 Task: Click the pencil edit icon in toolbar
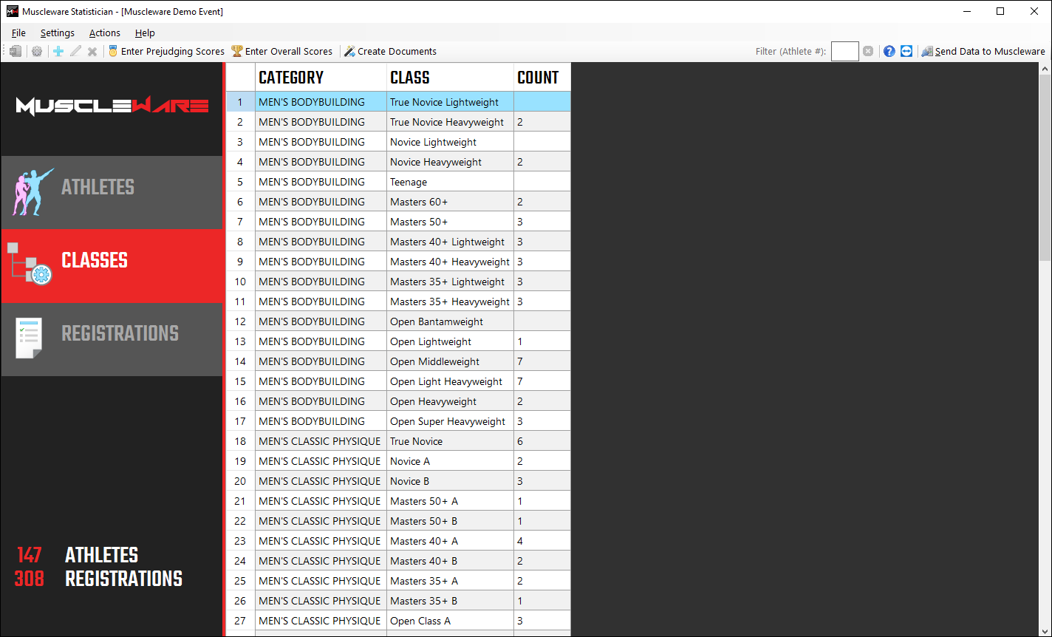coord(75,51)
